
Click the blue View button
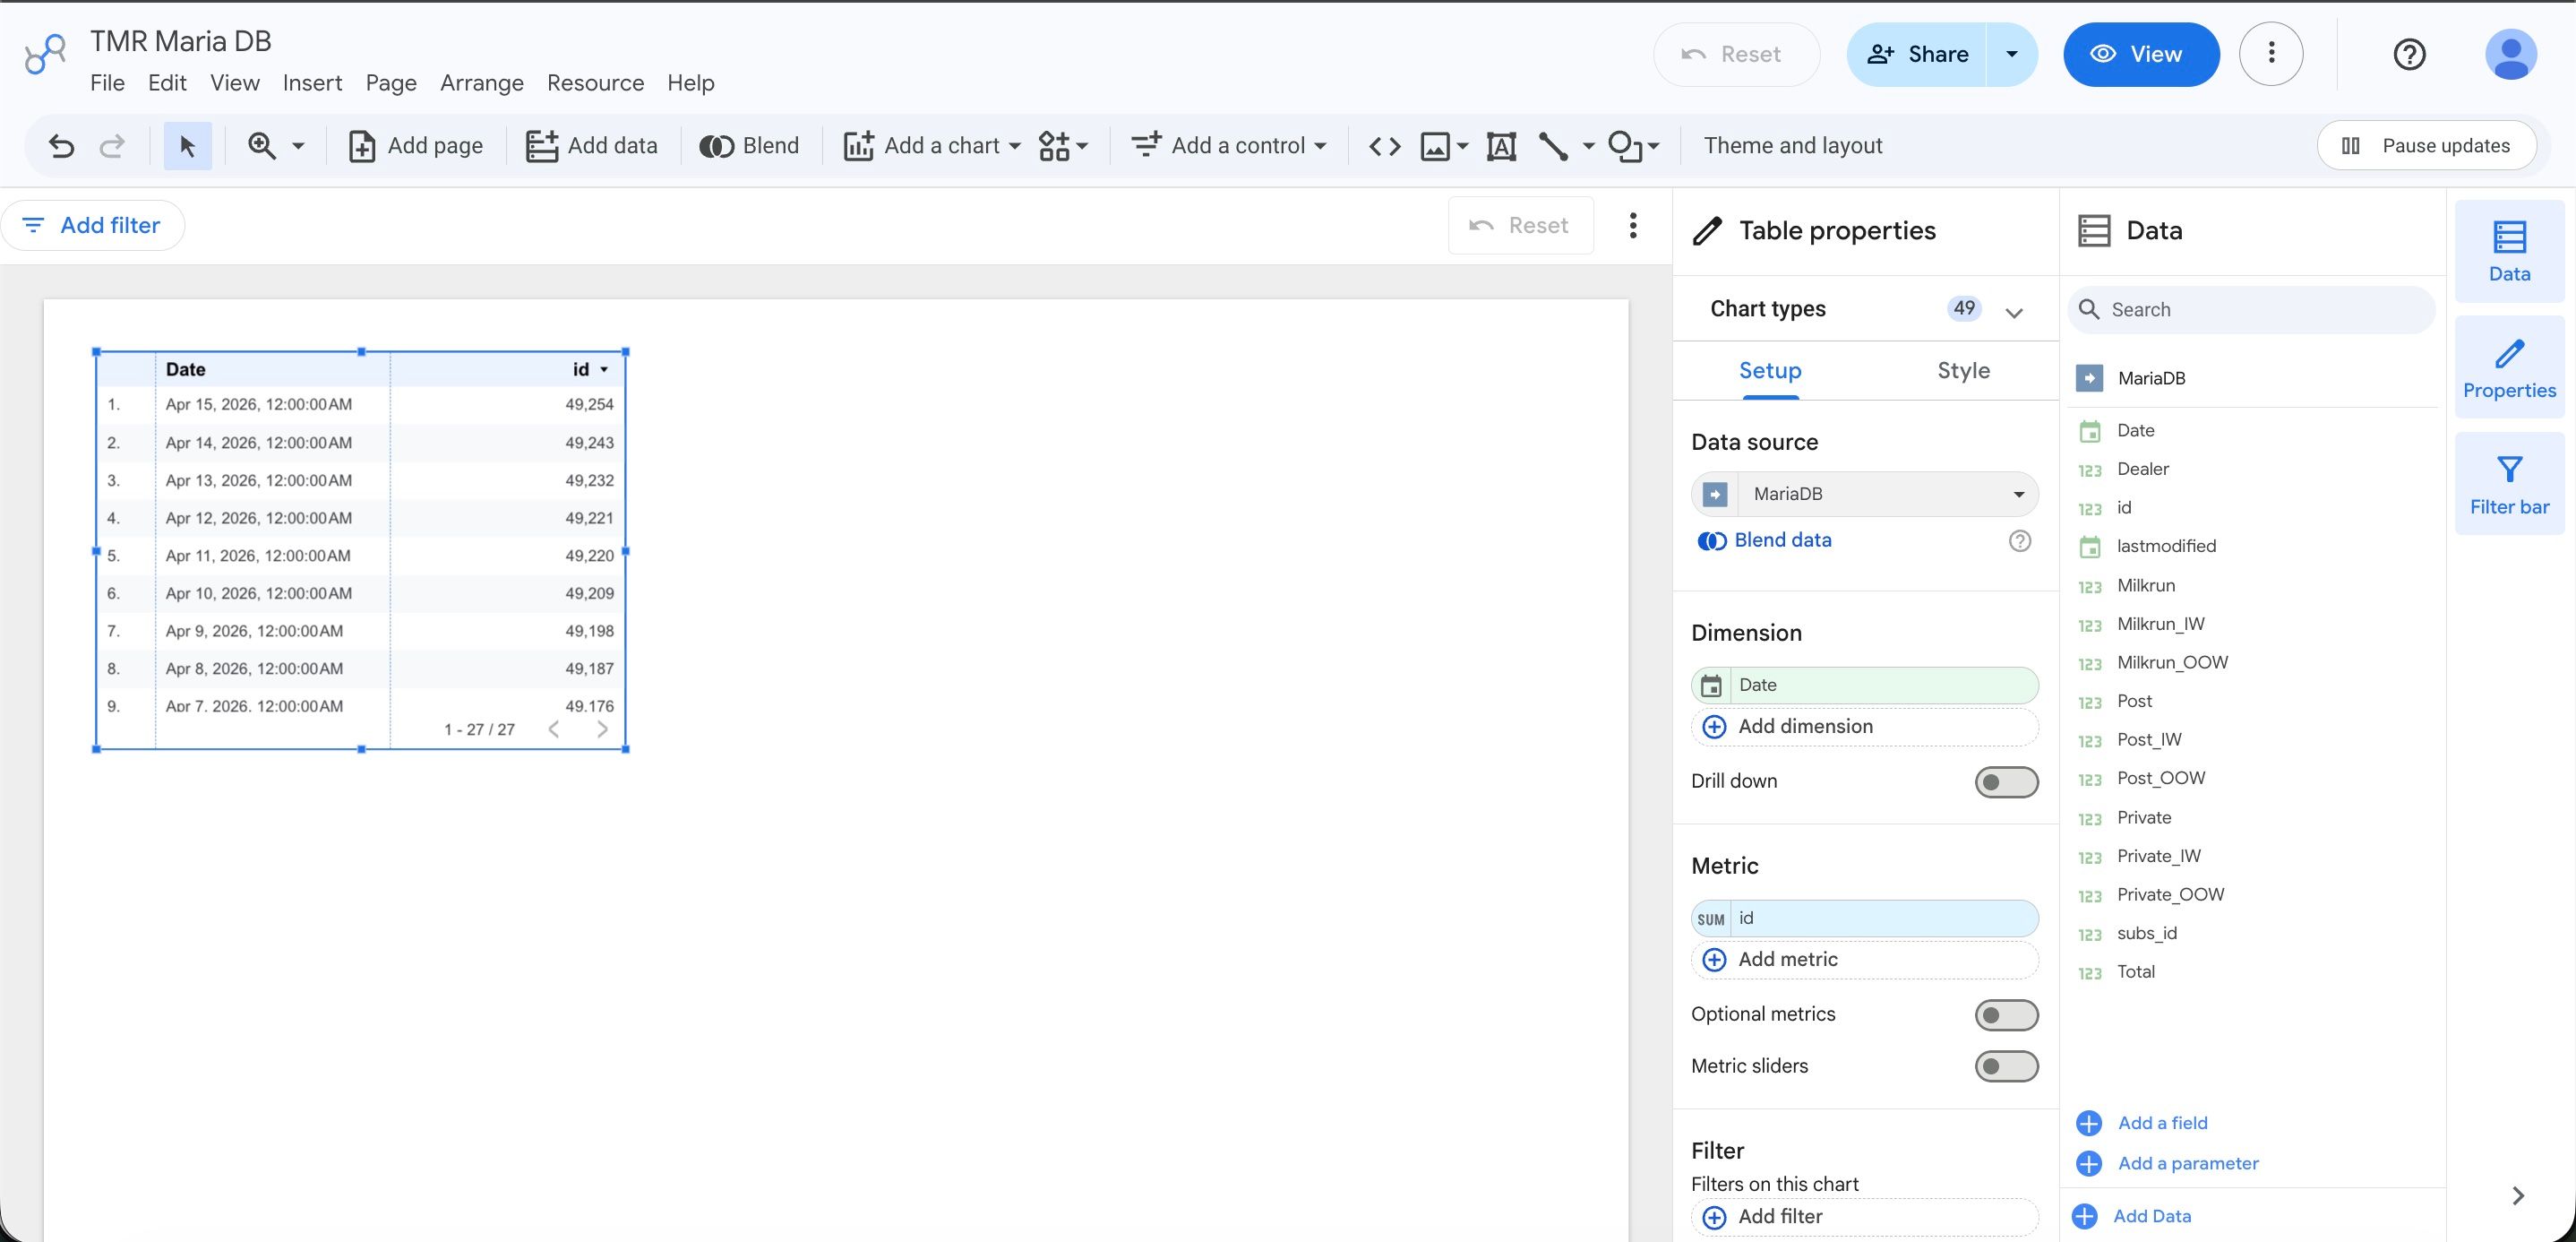coord(2140,54)
